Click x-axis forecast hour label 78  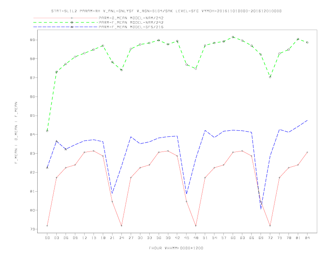(289, 238)
